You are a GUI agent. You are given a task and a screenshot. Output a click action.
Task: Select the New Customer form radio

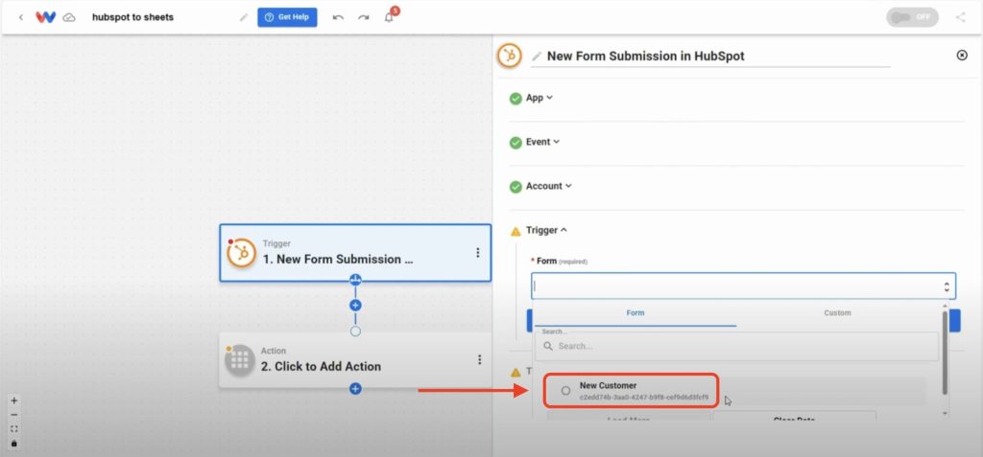tap(565, 391)
